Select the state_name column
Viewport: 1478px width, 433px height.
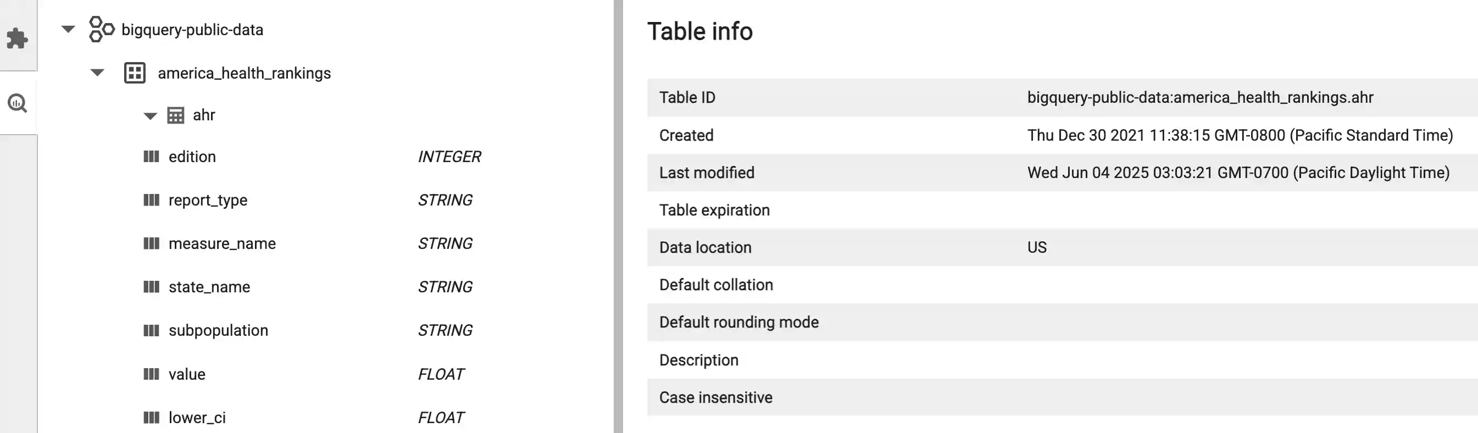[x=209, y=287]
